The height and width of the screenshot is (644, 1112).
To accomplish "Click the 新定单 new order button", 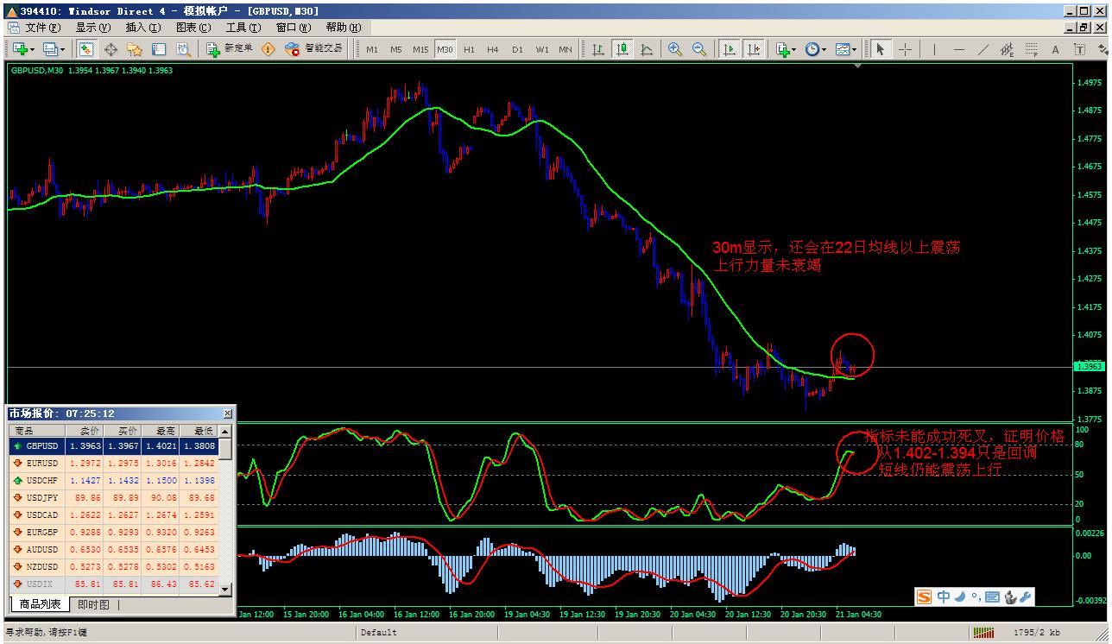I will 231,49.
